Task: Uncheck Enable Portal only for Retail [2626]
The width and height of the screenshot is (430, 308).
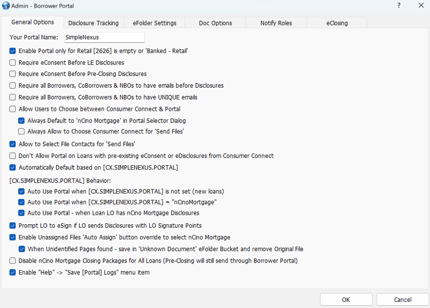Action: [12, 51]
